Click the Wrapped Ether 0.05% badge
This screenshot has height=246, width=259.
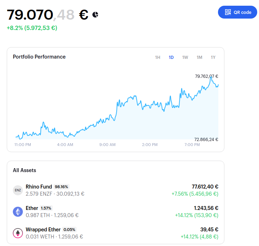click(69, 230)
